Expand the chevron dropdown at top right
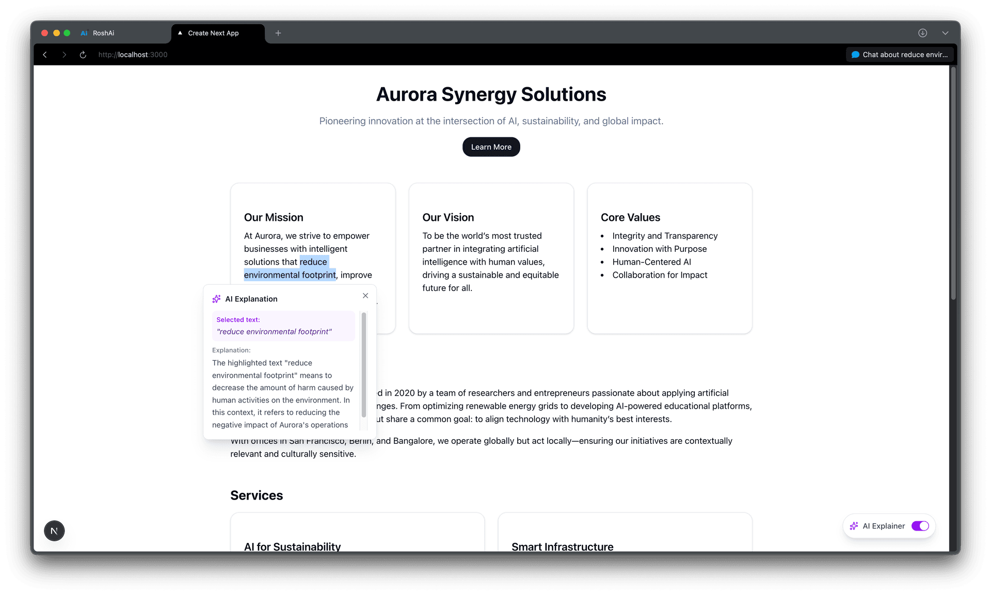This screenshot has height=595, width=991. pos(945,33)
